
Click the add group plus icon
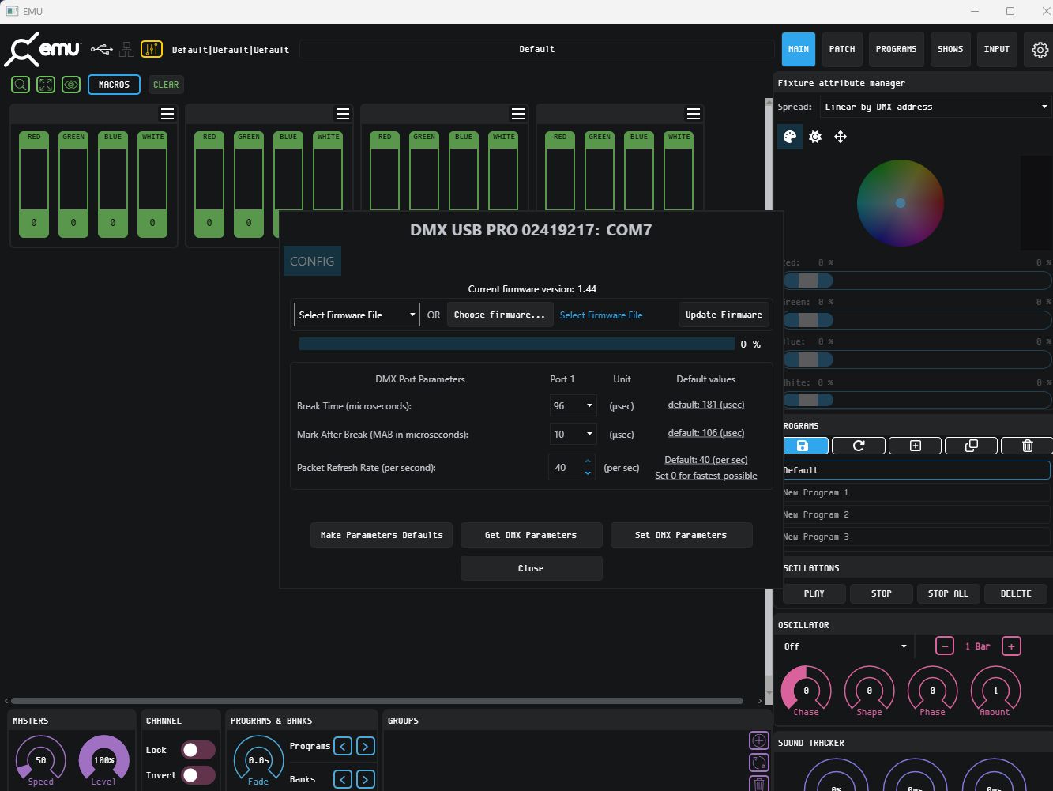[x=758, y=740]
